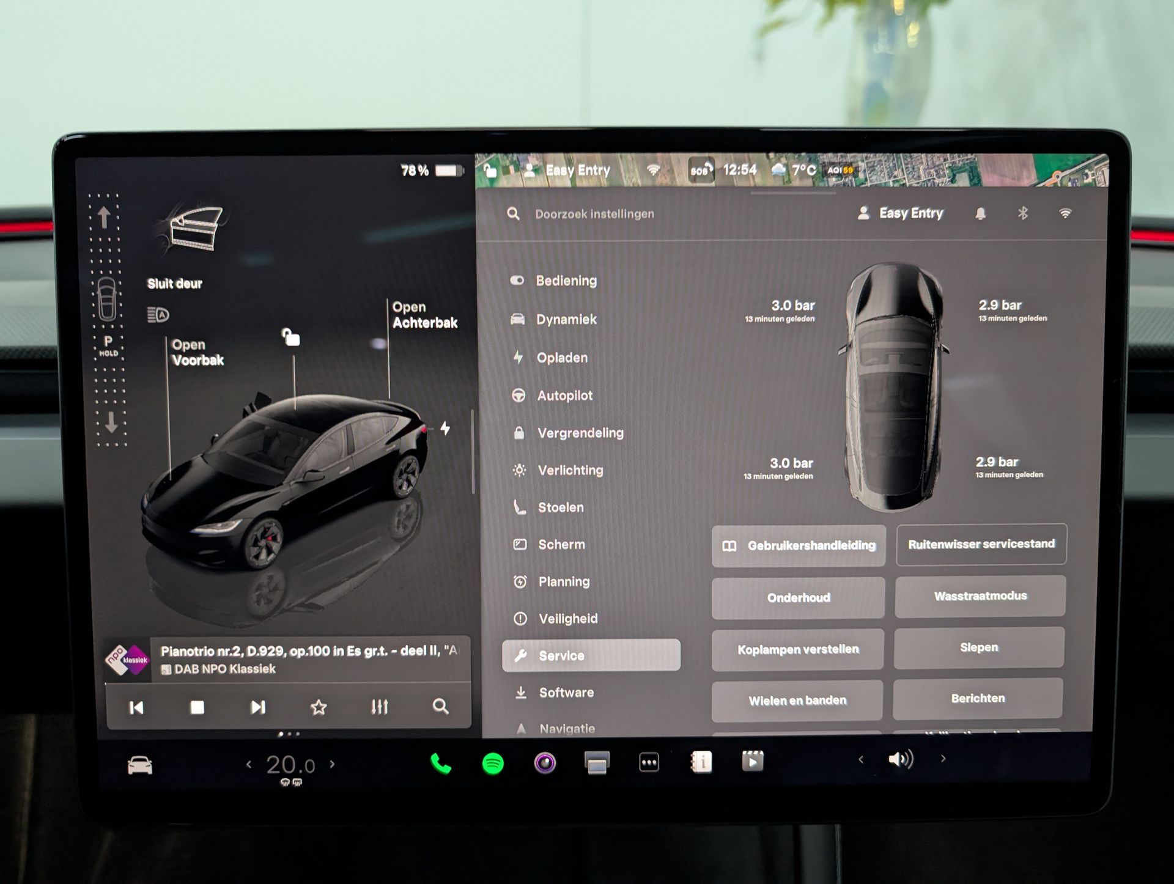Click the Doorzoek instellingen search field
Screen dimensions: 1174x884
[594, 214]
